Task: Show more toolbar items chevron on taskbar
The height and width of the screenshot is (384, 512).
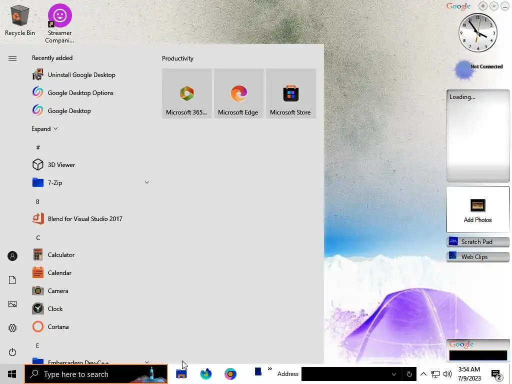Action: point(269,369)
